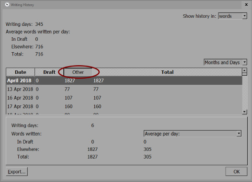Expand the Months and Days dropdown

225,62
